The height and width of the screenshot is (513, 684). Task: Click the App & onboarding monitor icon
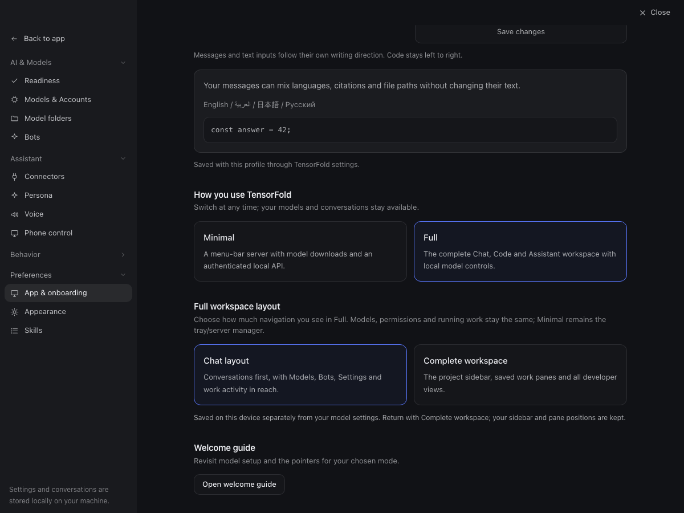[x=14, y=293]
